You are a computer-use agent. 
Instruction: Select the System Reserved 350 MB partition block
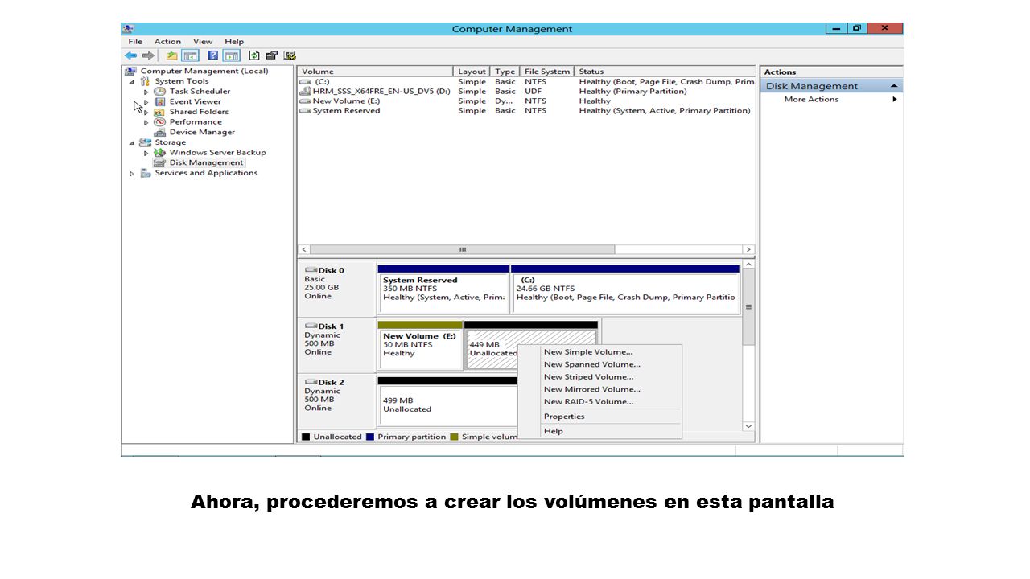click(x=443, y=289)
